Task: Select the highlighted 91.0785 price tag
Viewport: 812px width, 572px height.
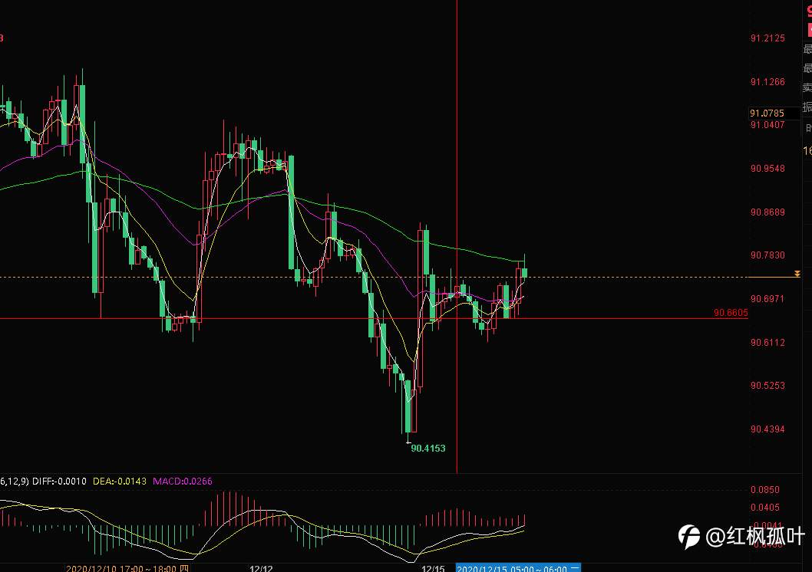Action: (x=767, y=113)
